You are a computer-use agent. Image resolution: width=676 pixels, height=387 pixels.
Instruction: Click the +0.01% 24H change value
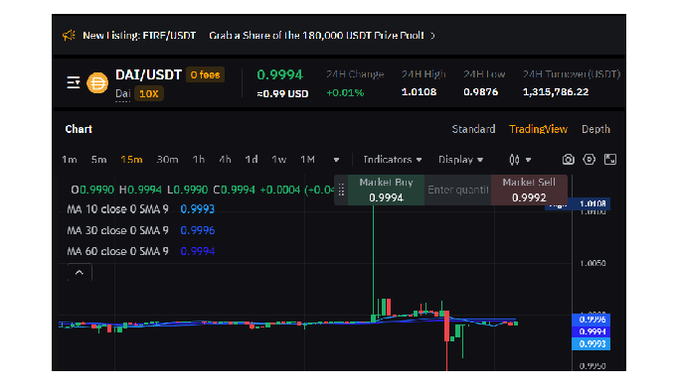tap(345, 93)
